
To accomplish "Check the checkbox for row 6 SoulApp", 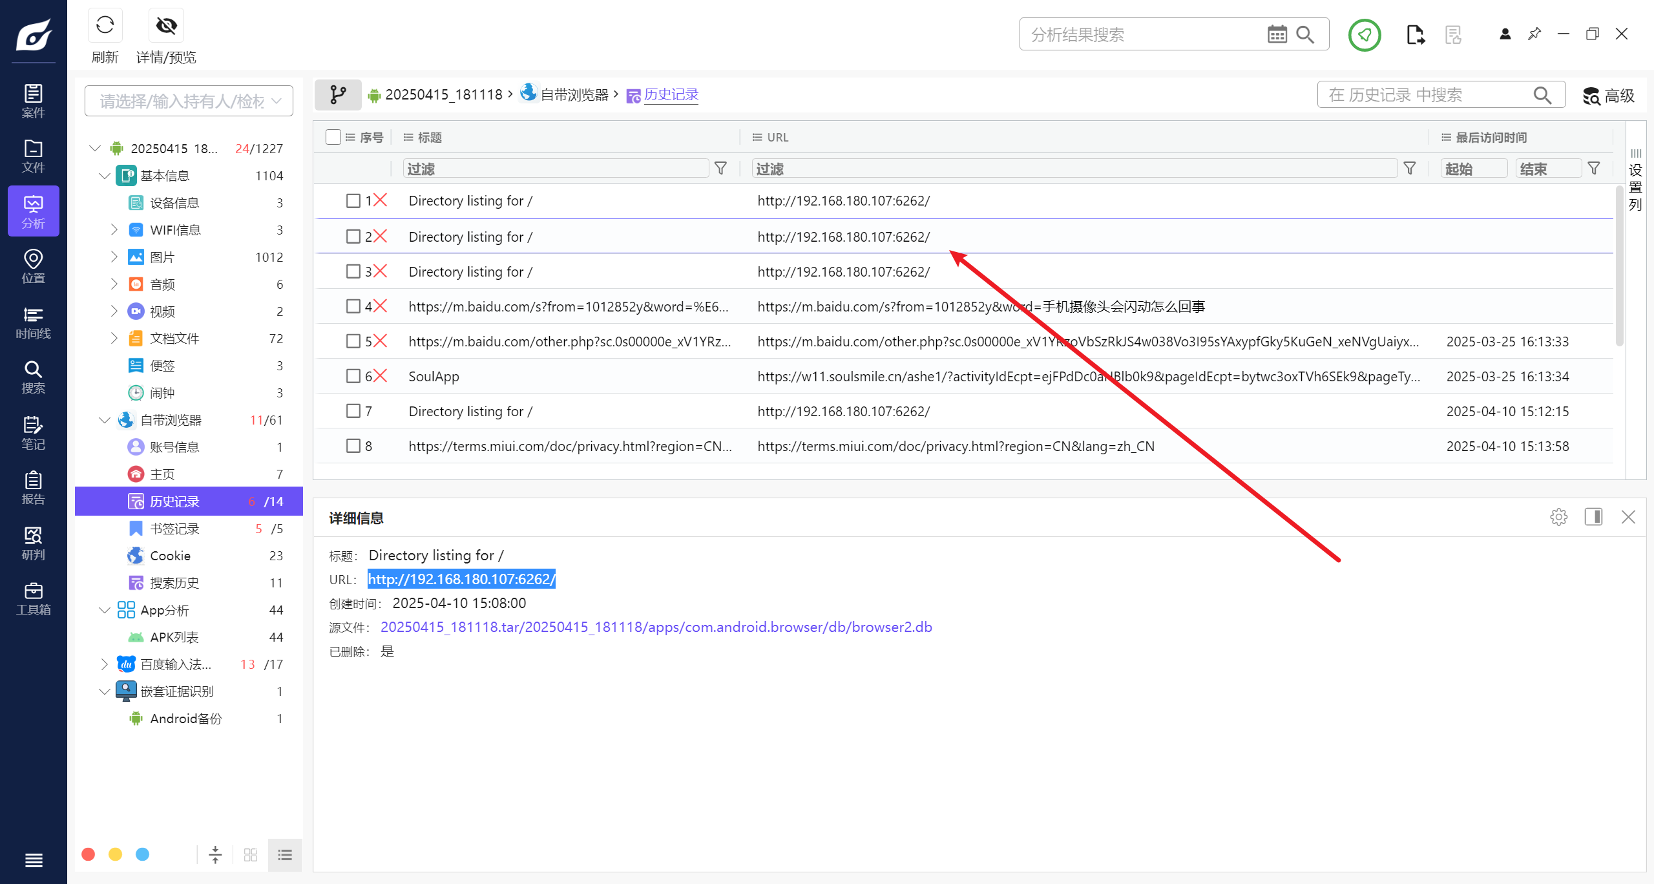I will [x=353, y=376].
